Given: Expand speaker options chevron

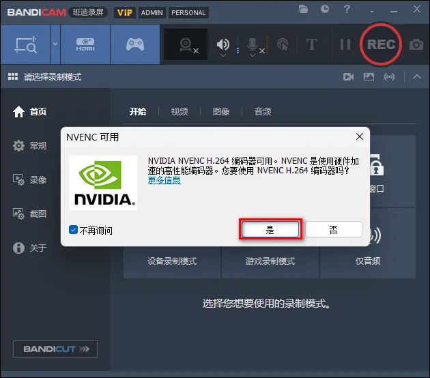Looking at the screenshot, I should [223, 55].
